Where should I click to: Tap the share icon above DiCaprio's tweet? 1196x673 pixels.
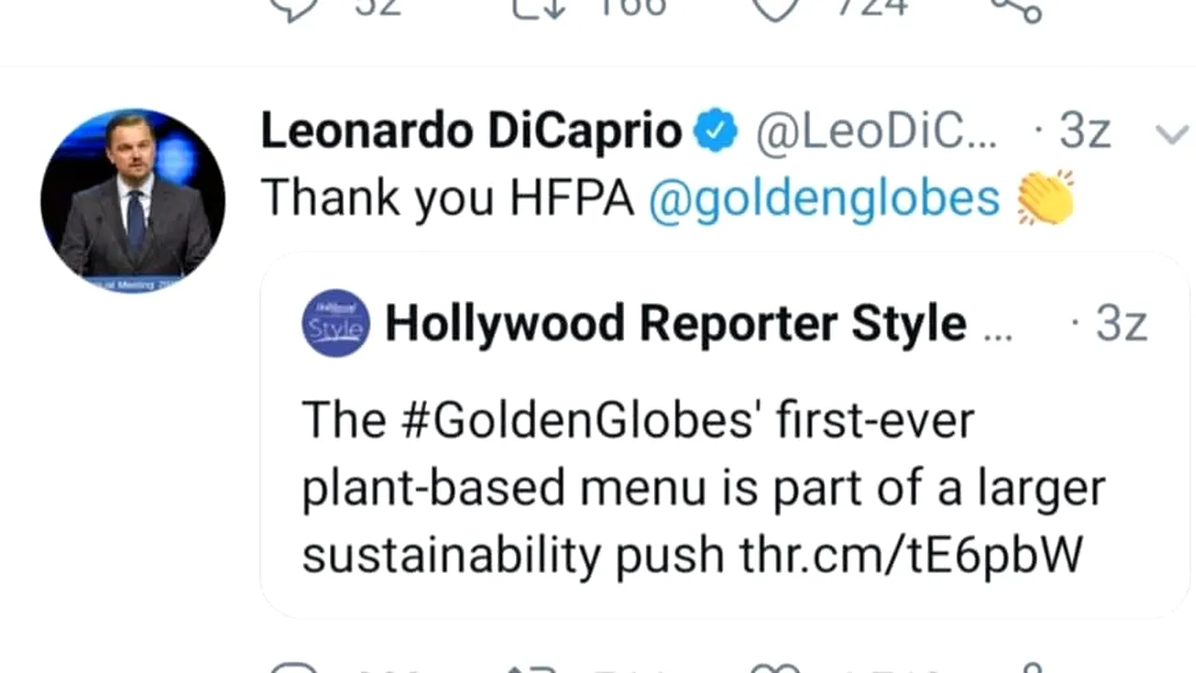tap(1017, 7)
